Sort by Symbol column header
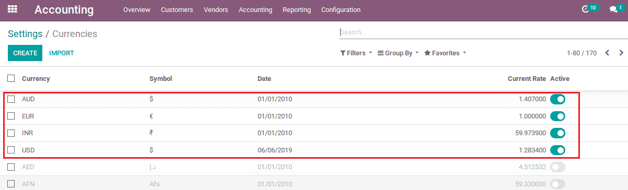The image size is (628, 190). (161, 78)
